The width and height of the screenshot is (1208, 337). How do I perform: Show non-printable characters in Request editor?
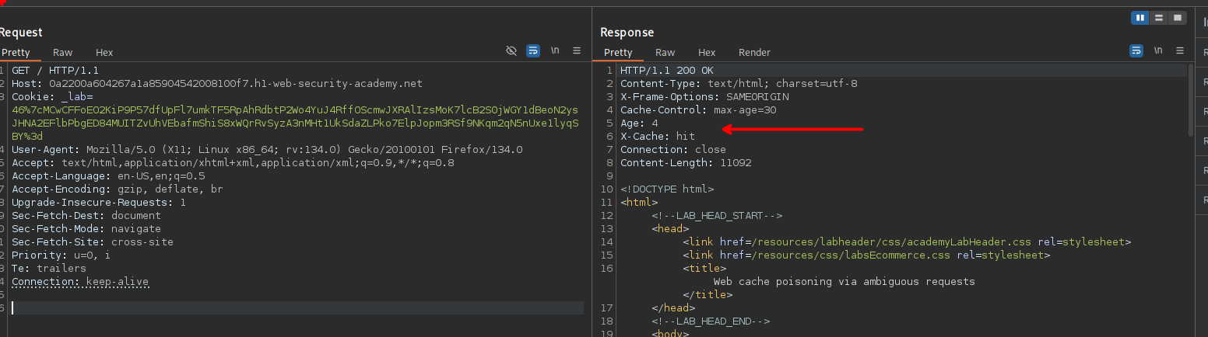coord(555,50)
